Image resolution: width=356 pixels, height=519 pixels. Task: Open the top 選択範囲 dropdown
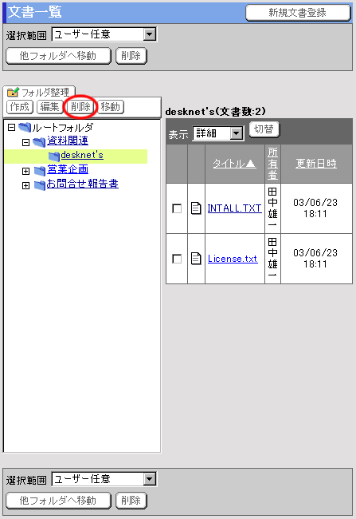(x=104, y=34)
